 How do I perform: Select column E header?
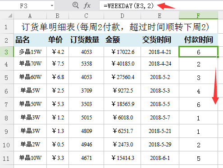[x=160, y=16]
